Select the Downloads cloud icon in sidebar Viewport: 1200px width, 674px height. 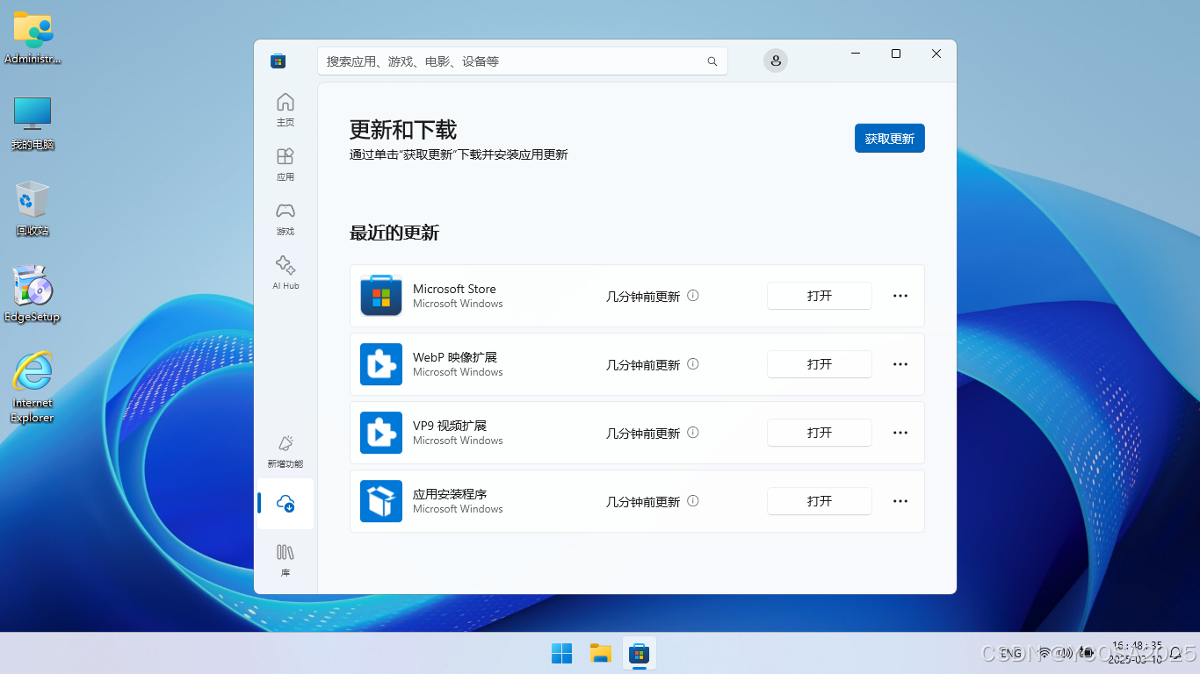click(285, 504)
